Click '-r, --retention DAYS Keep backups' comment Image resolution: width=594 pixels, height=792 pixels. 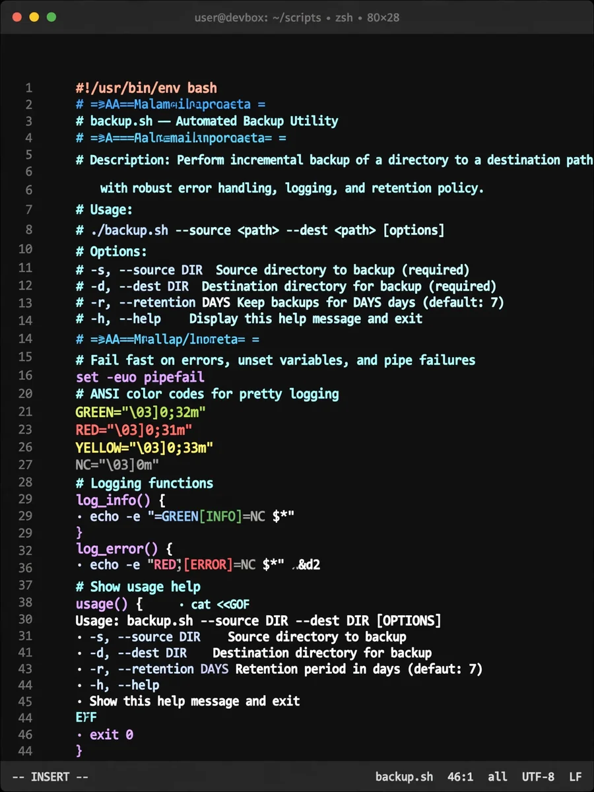point(290,303)
